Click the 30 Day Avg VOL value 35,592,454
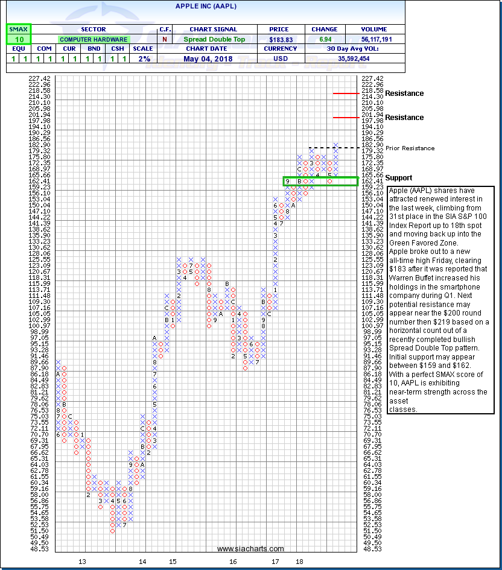 click(370, 59)
